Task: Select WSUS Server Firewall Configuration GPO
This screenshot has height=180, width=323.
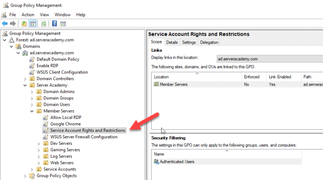Action: pos(84,137)
